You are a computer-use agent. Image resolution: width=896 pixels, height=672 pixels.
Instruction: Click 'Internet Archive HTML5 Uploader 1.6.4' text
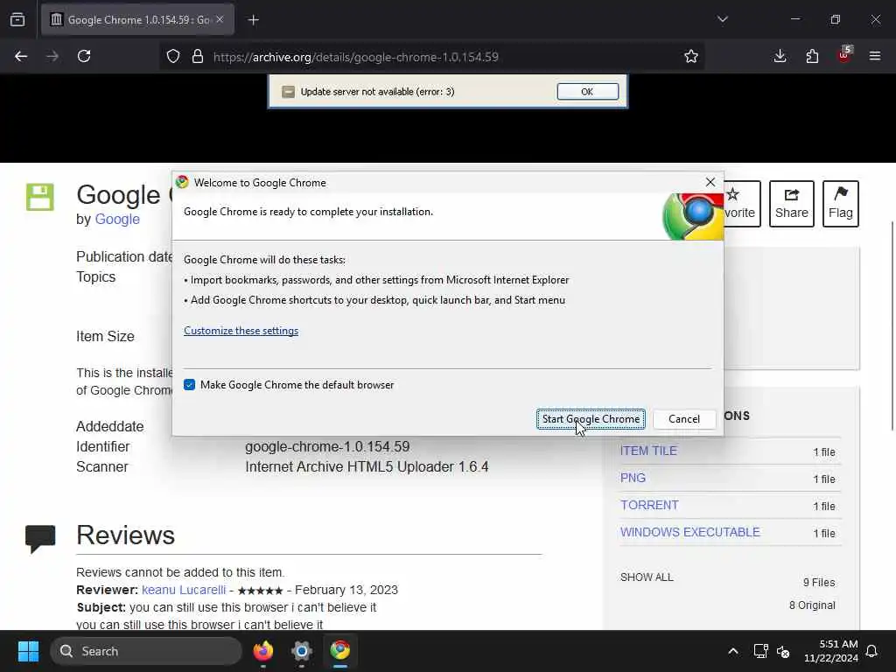pyautogui.click(x=367, y=467)
